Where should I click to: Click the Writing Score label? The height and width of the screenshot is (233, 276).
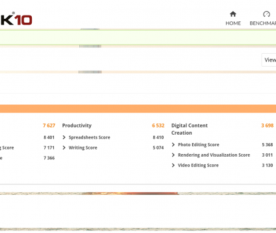tap(83, 148)
